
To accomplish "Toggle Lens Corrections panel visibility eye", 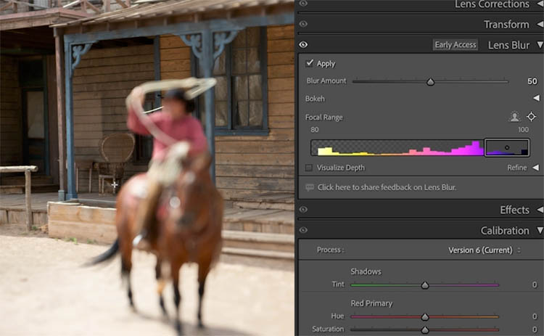I will click(x=303, y=4).
